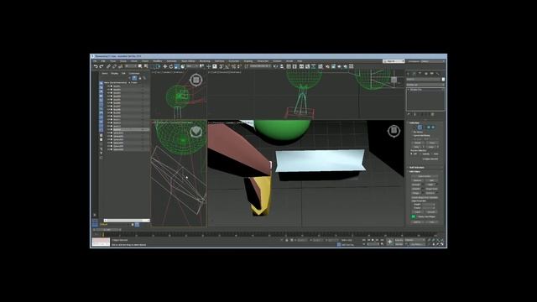Open the Selection Filter dropdown in toolbar
Viewport: 537px width, 302px height.
click(131, 66)
